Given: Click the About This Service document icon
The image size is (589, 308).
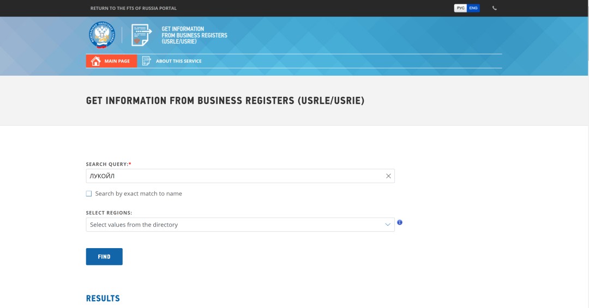Looking at the screenshot, I should pos(146,61).
